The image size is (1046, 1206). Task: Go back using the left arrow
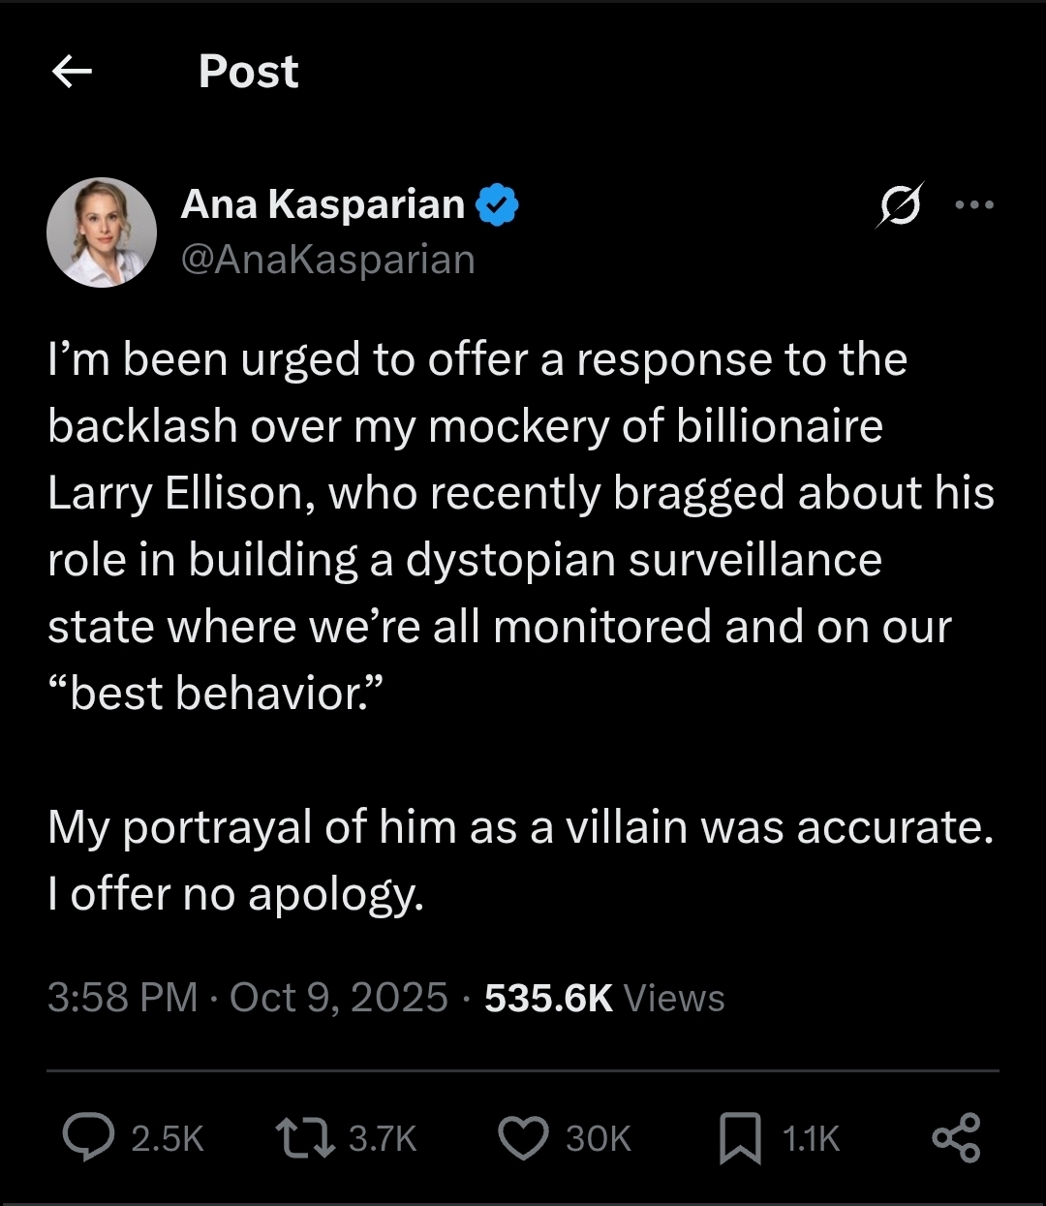point(72,71)
